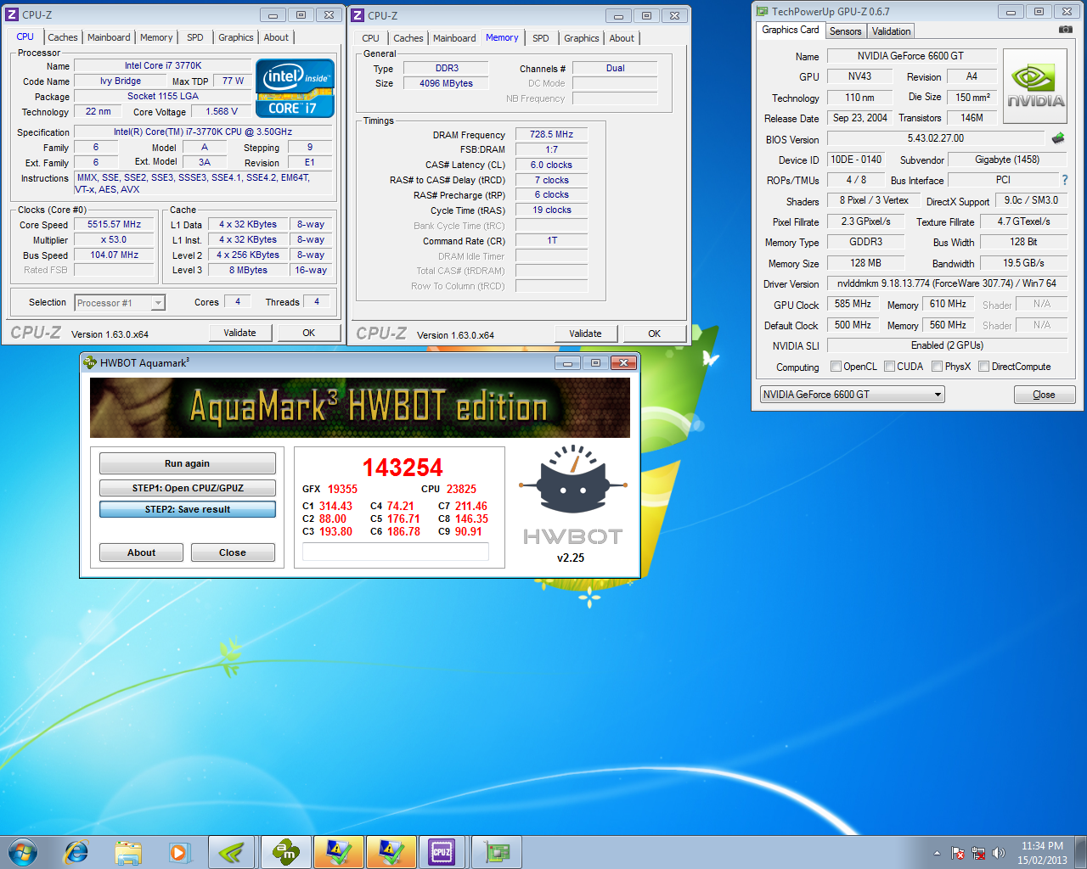The height and width of the screenshot is (869, 1087).
Task: Show hidden system tray icons arrow
Action: tap(937, 853)
